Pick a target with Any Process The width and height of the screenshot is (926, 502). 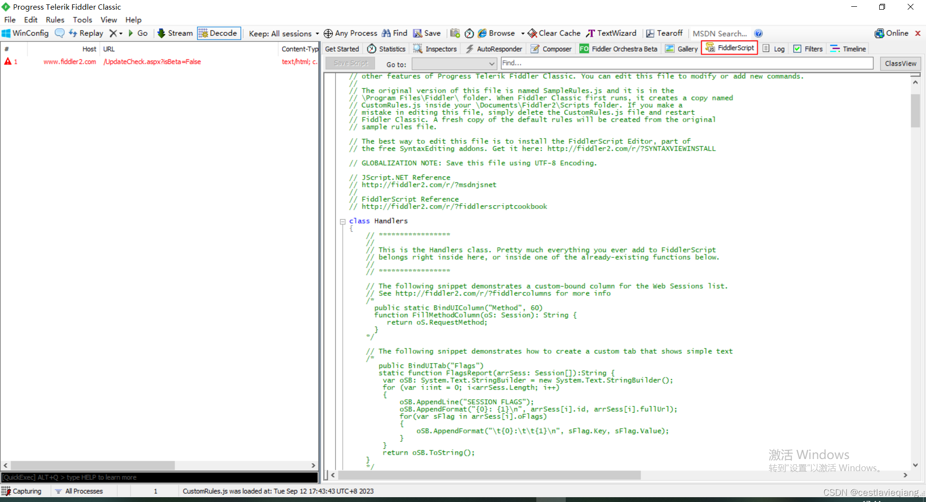(x=350, y=33)
